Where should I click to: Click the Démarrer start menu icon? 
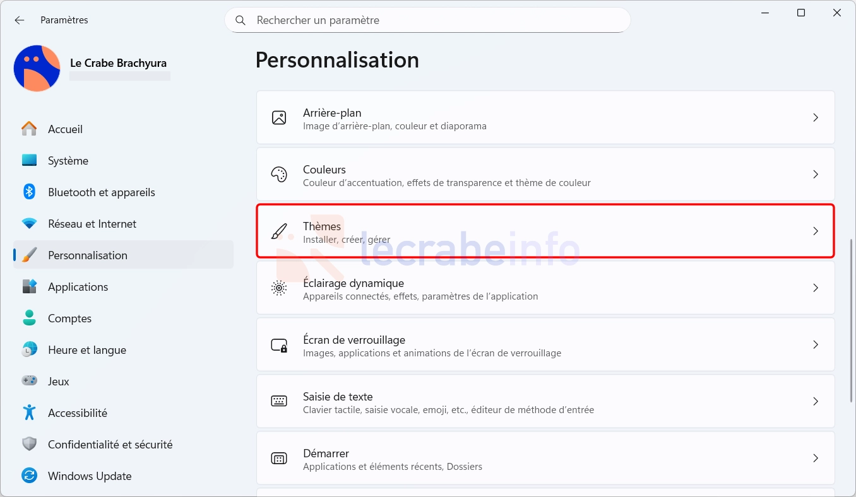pyautogui.click(x=279, y=458)
